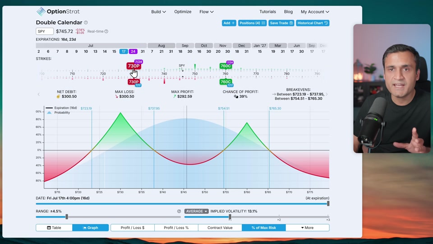Adjust the Implied Volatility slider handle
The height and width of the screenshot is (244, 433).
pyautogui.click(x=230, y=217)
